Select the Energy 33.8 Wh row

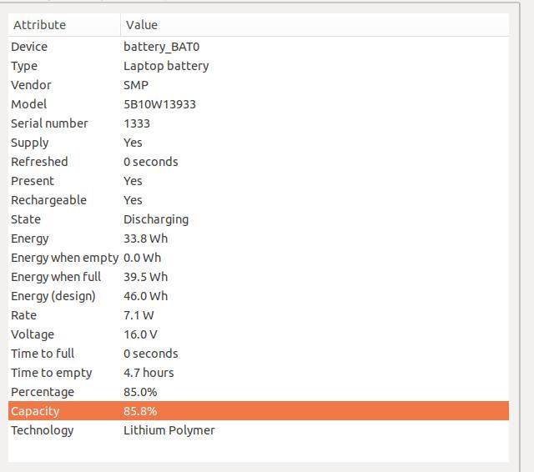259,239
